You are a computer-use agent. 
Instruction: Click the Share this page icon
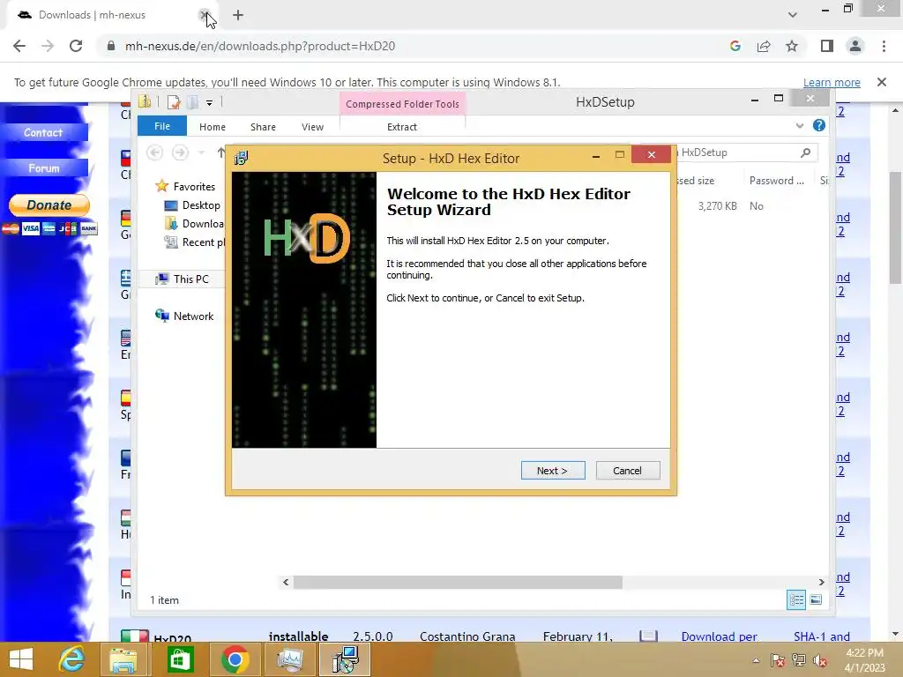pos(764,46)
